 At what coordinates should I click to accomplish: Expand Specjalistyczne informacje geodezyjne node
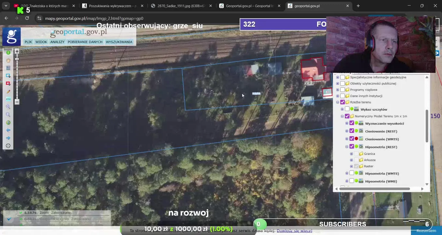338,77
